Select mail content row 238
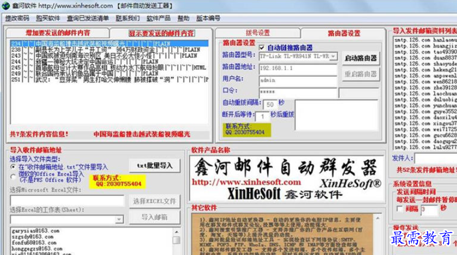Screen dimensions: 457x255 109,49
